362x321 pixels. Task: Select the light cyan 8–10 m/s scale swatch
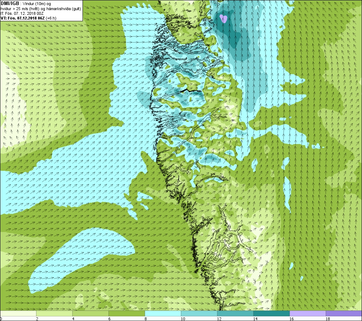[x=163, y=313]
